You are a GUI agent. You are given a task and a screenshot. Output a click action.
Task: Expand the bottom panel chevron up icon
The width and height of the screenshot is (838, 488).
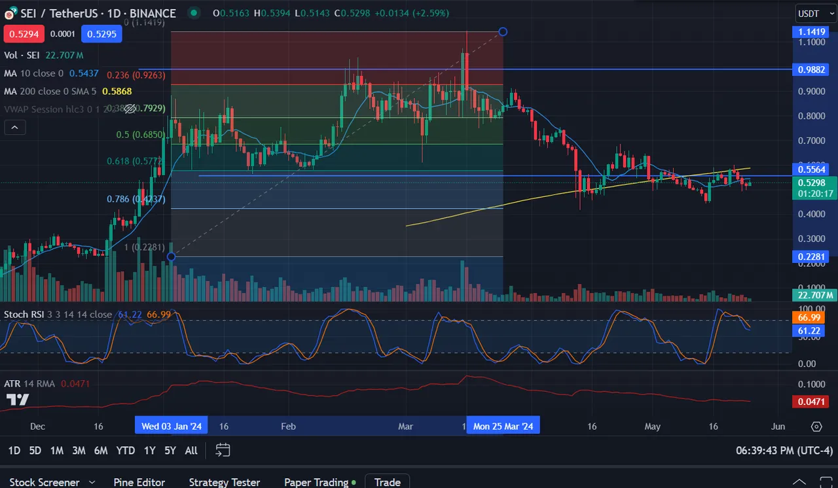point(799,482)
